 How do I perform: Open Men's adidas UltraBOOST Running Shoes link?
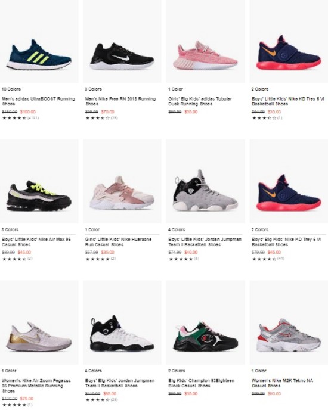click(x=38, y=101)
